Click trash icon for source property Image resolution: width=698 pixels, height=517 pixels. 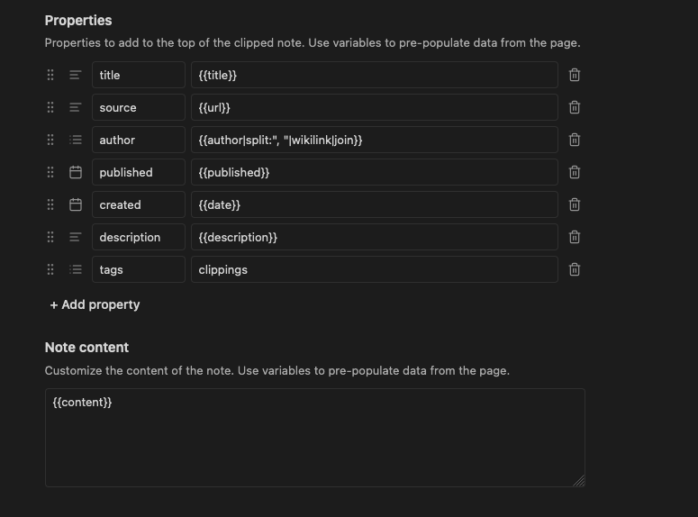pyautogui.click(x=575, y=107)
